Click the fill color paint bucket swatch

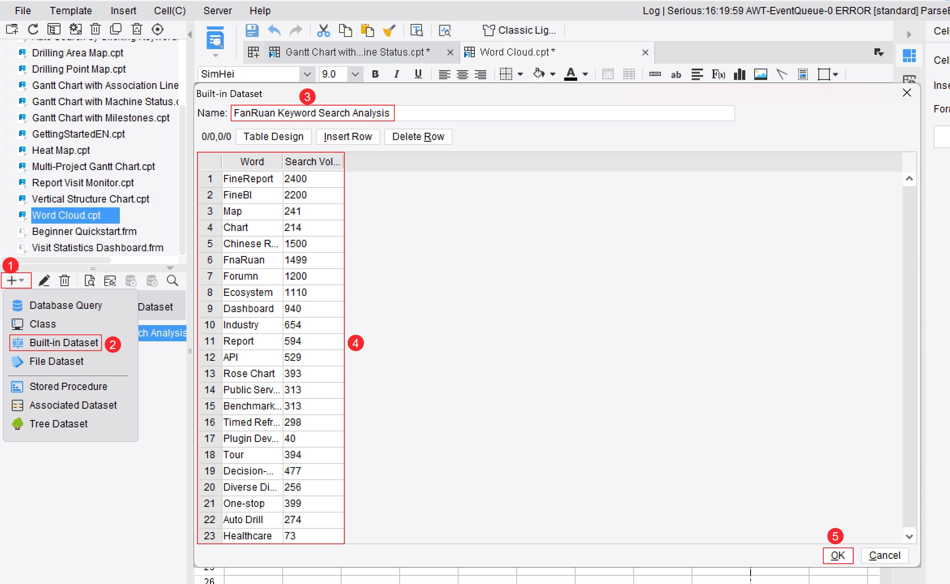pyautogui.click(x=539, y=73)
